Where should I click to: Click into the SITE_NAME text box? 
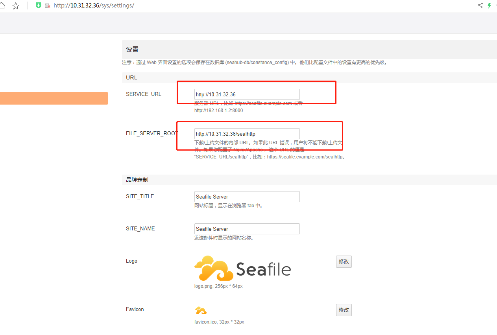pyautogui.click(x=247, y=229)
